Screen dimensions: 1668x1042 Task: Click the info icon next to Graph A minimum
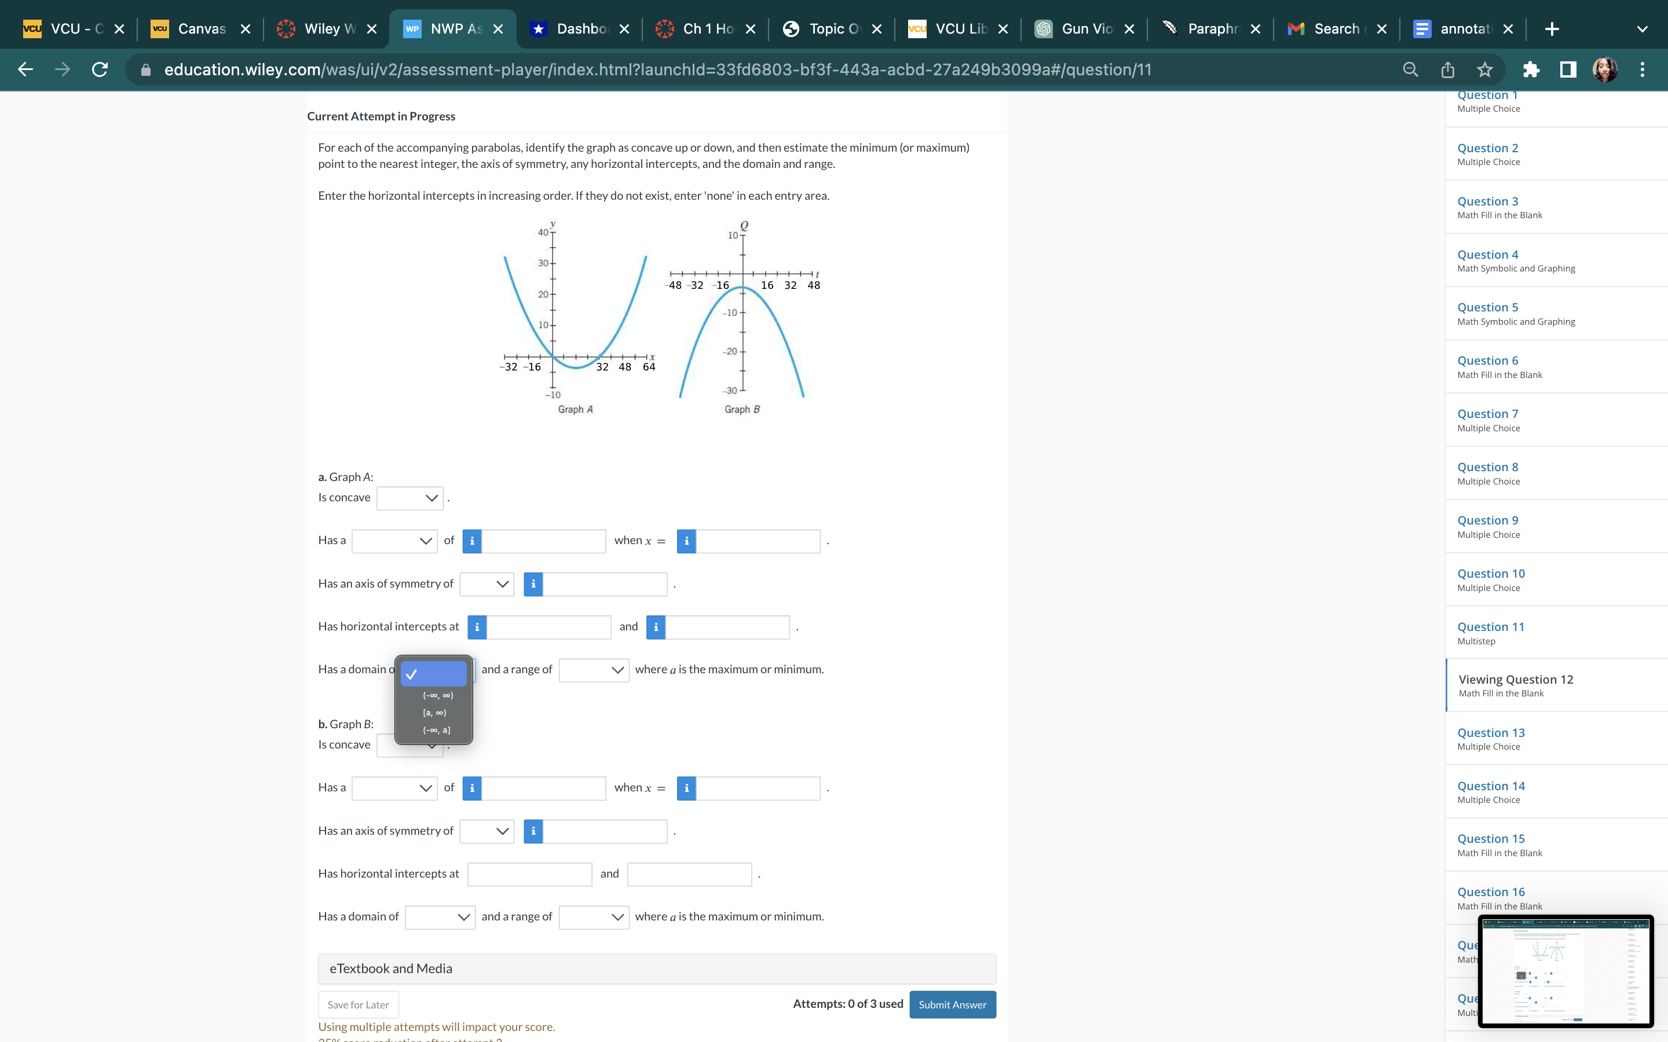coord(472,540)
